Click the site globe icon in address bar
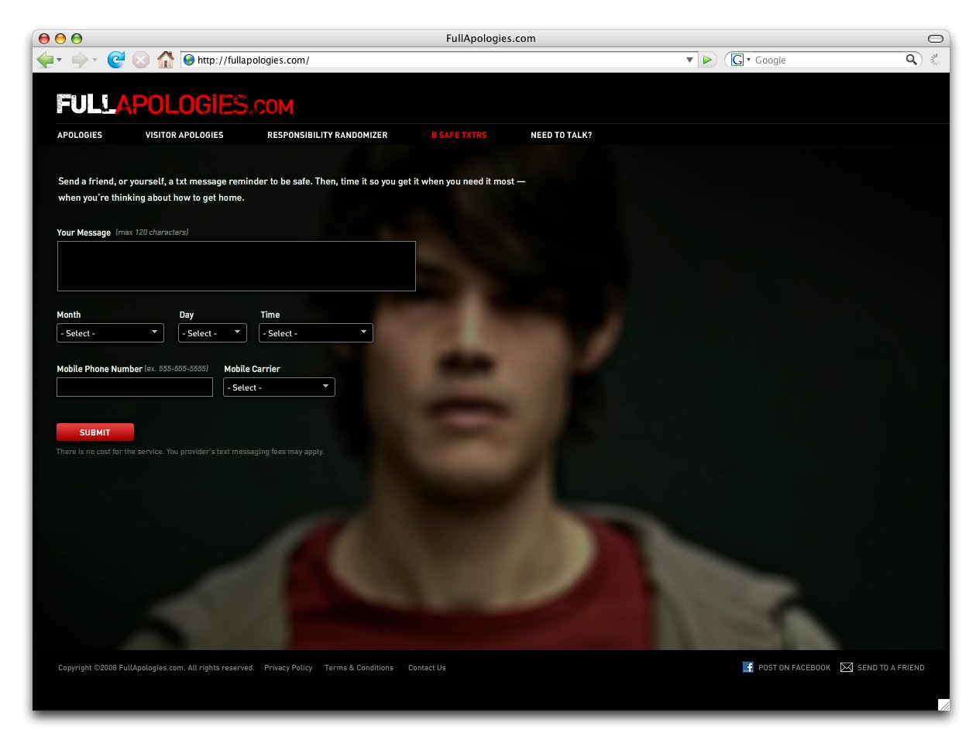This screenshot has height=740, width=976. (x=189, y=60)
